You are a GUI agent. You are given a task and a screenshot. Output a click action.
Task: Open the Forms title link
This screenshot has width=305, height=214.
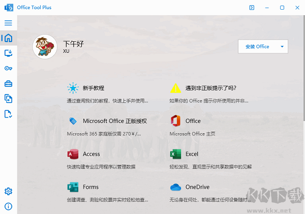(90, 187)
